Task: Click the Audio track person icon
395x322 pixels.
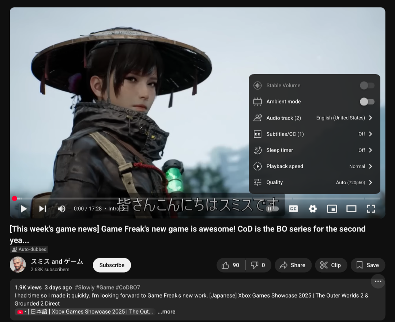Action: [257, 118]
